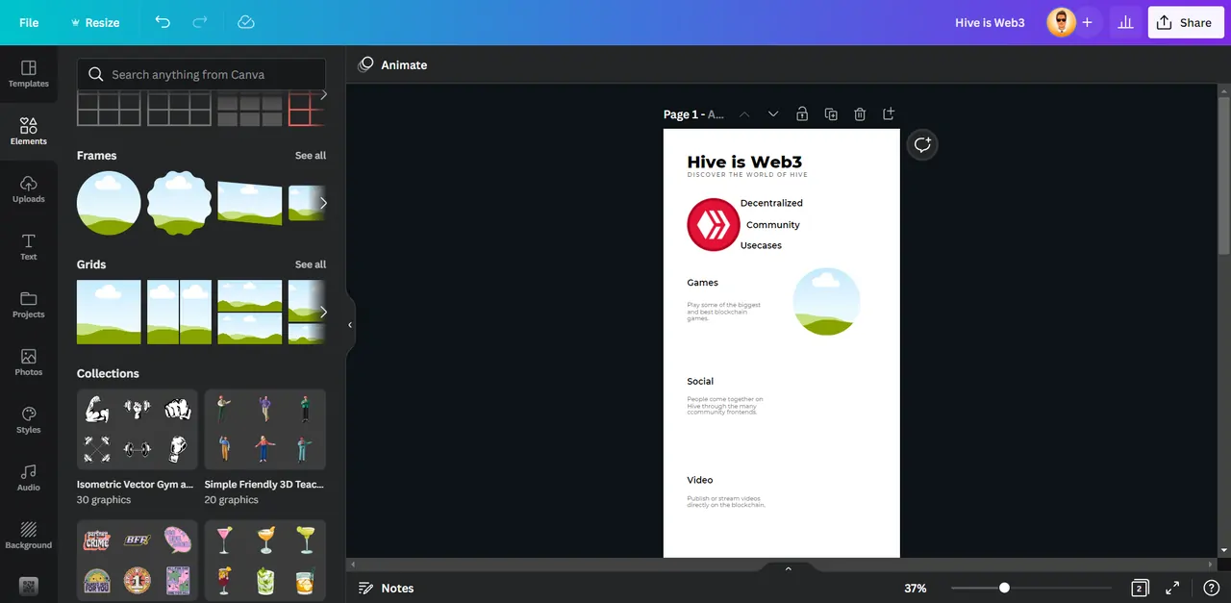Duplicate the page
1231x603 pixels.
point(831,114)
